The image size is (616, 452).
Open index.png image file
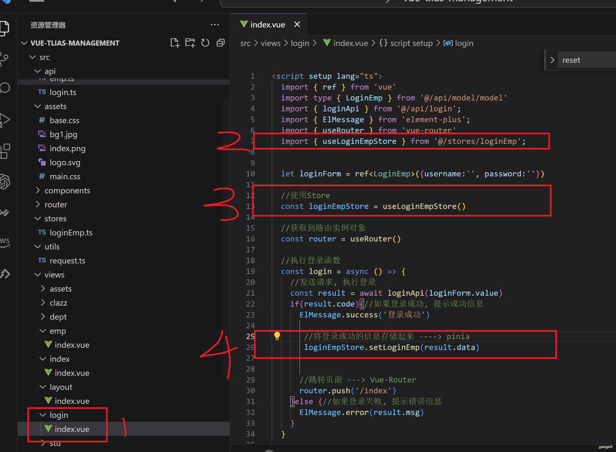click(x=68, y=148)
